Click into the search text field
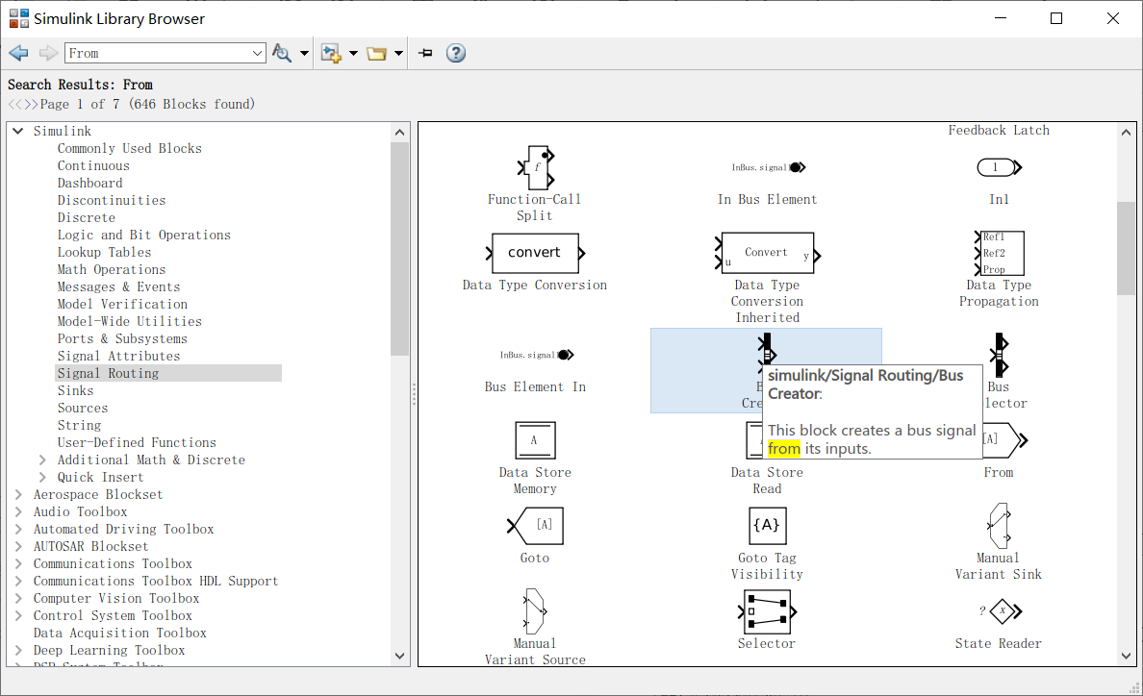 click(x=158, y=53)
